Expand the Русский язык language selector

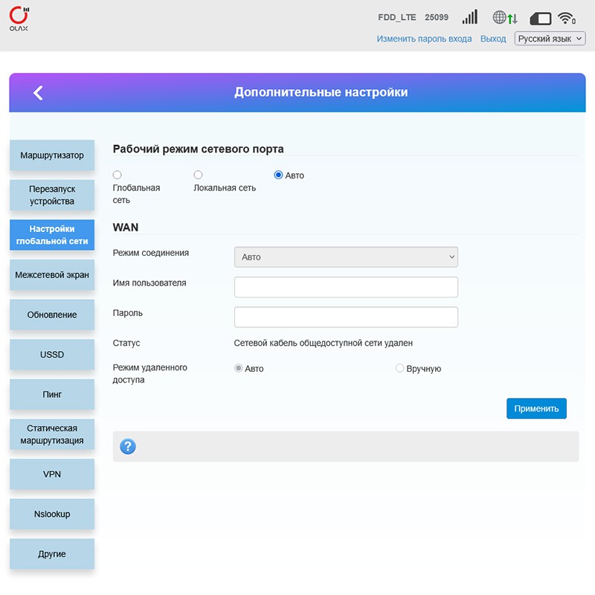click(550, 39)
